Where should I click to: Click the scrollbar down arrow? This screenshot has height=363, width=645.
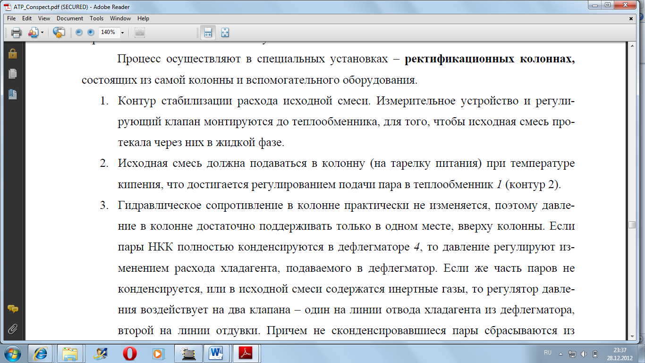632,336
